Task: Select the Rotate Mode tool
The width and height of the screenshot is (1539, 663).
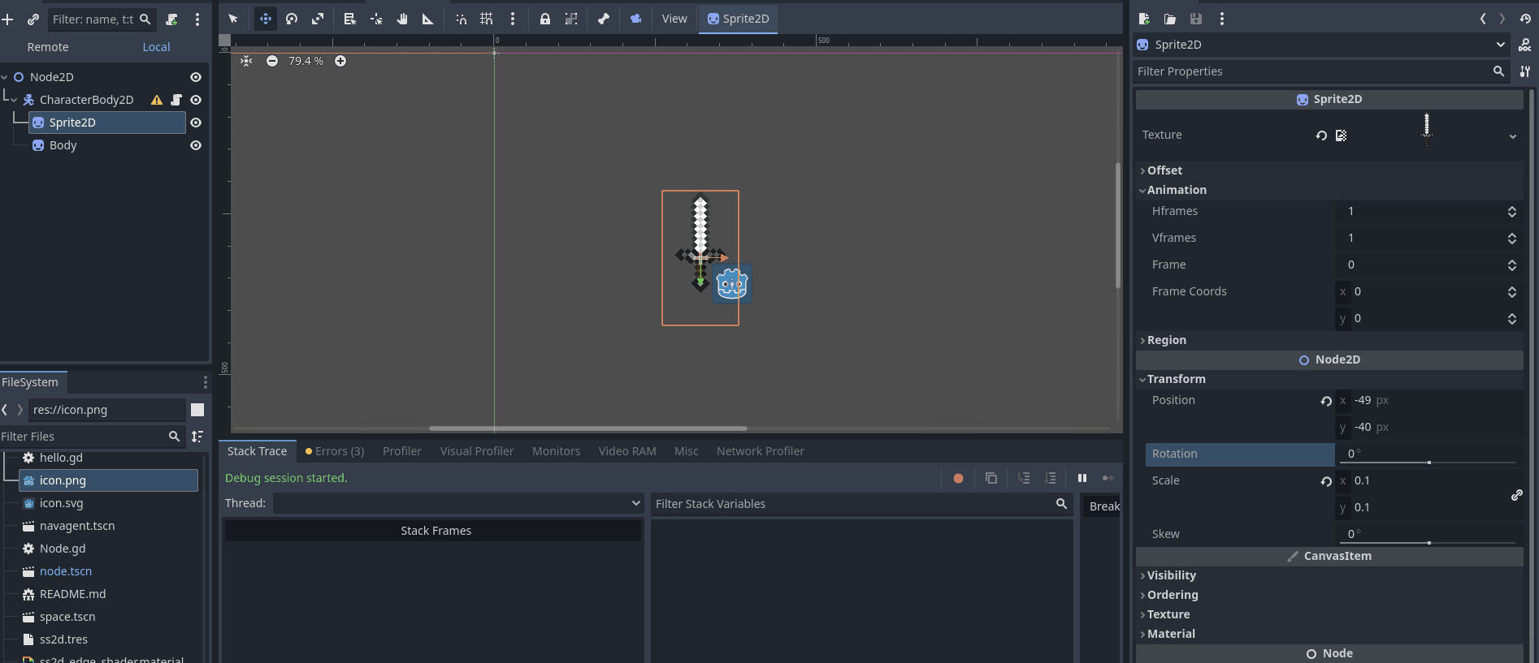Action: 292,19
